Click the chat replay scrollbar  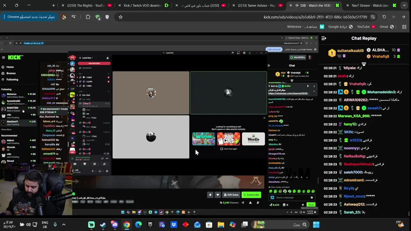point(409,213)
